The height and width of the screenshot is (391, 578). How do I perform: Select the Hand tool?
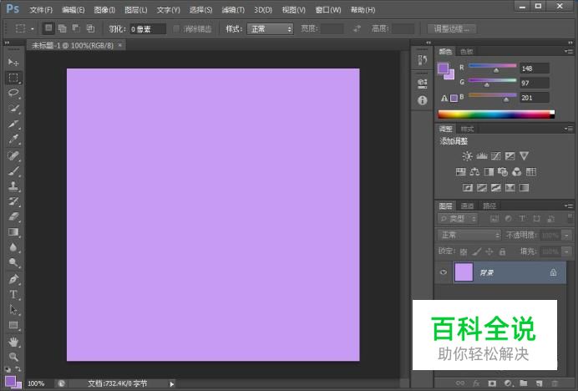[x=13, y=341]
